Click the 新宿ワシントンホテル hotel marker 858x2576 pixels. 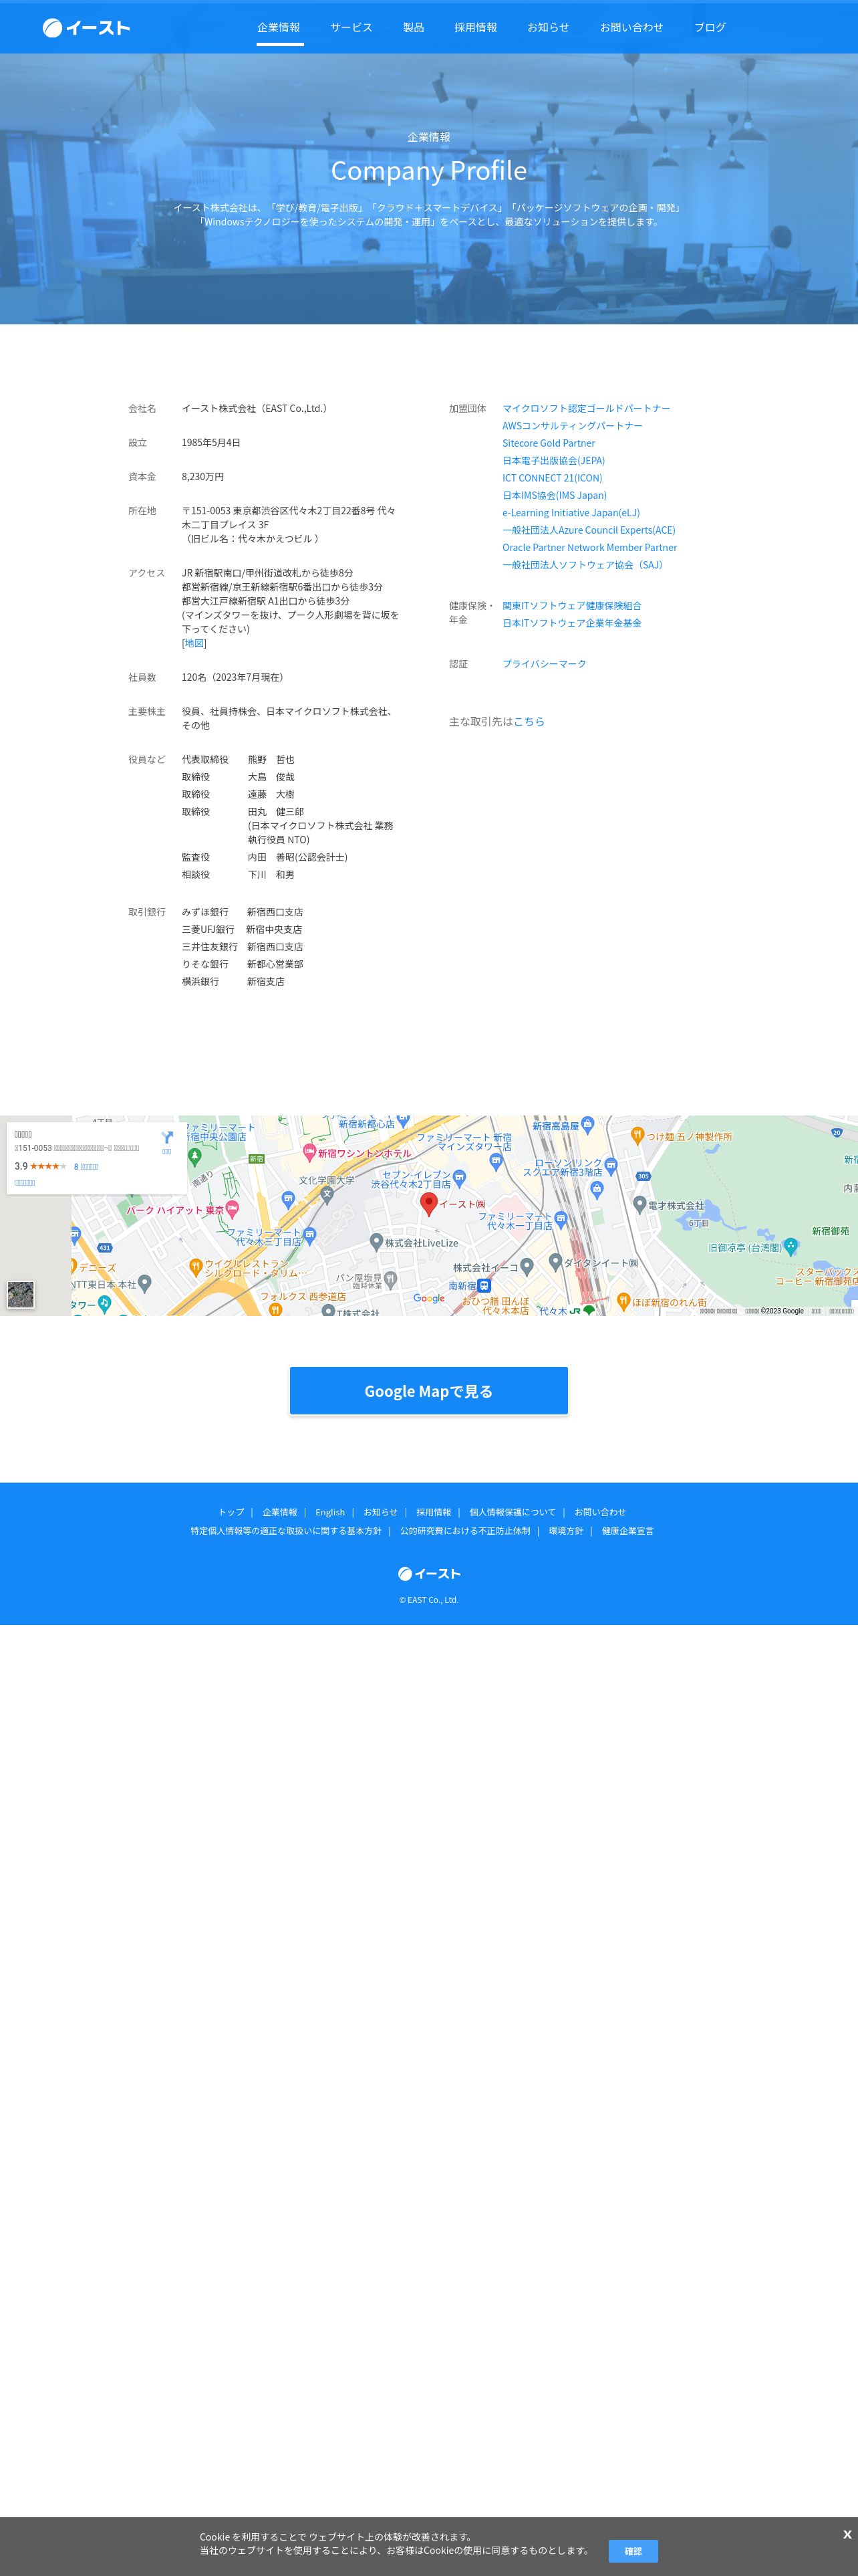[x=309, y=1152]
